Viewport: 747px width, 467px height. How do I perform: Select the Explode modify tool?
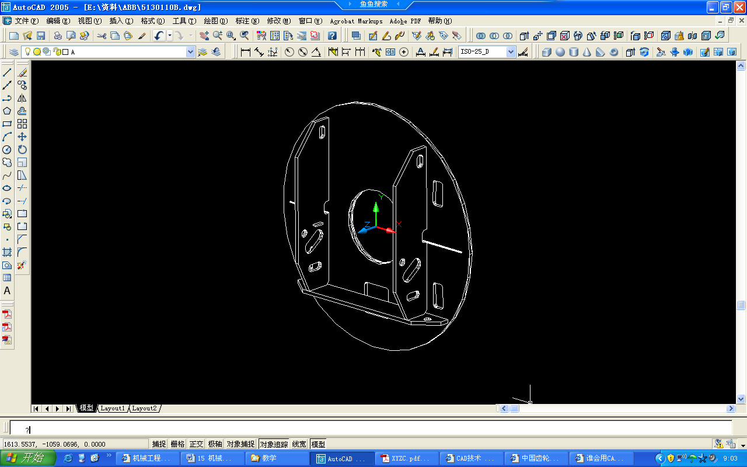[22, 265]
